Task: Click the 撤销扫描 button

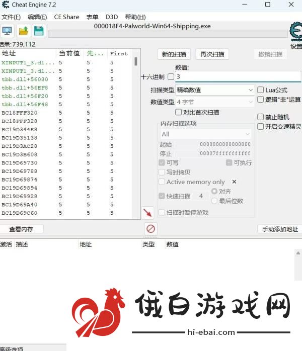Action: click(x=270, y=54)
